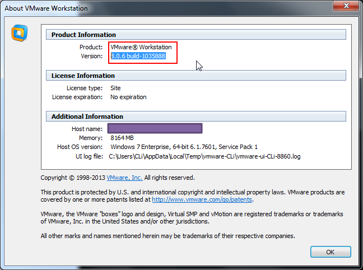This screenshot has width=363, height=270.
Task: Click the 'Host name:' label
Action: (x=87, y=129)
